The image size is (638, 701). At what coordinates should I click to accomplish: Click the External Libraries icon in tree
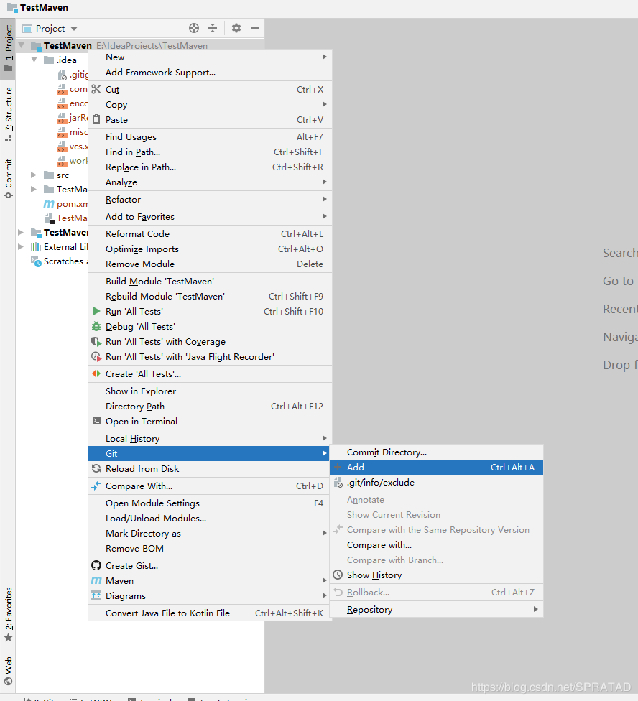[36, 247]
